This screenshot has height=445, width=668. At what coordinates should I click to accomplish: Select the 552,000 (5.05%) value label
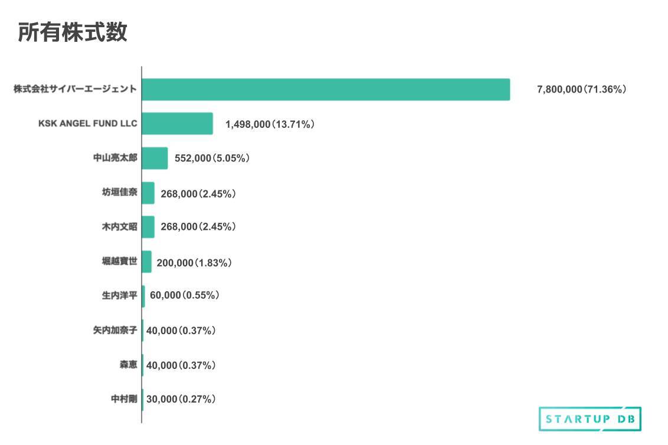coord(212,159)
